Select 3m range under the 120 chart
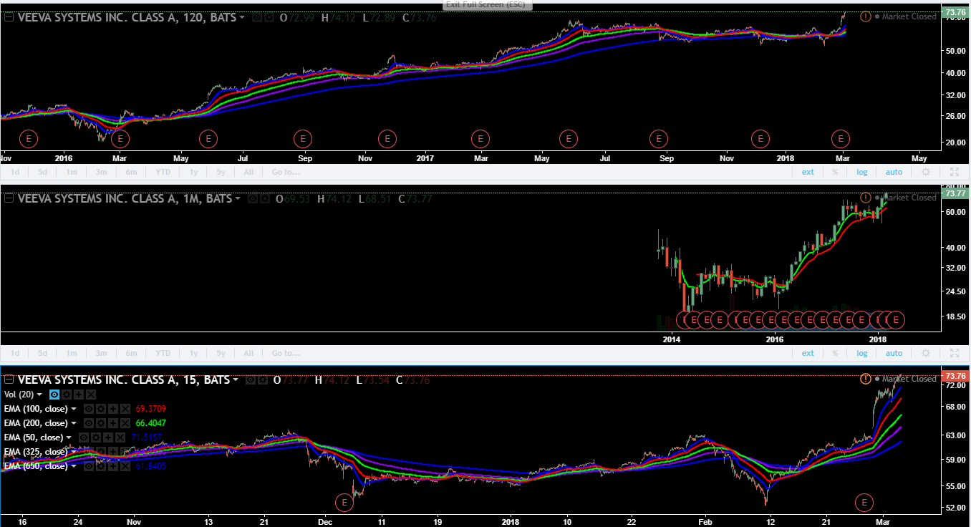Image resolution: width=971 pixels, height=527 pixels. click(101, 172)
